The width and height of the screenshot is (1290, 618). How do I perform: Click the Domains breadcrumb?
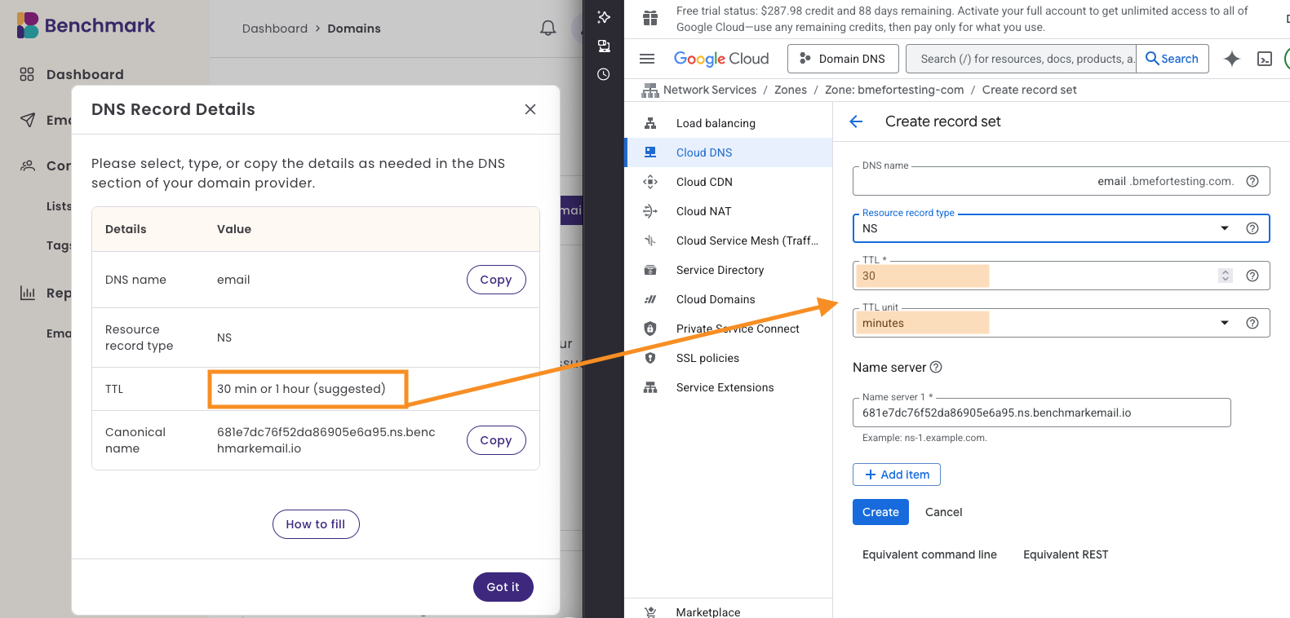(x=354, y=29)
